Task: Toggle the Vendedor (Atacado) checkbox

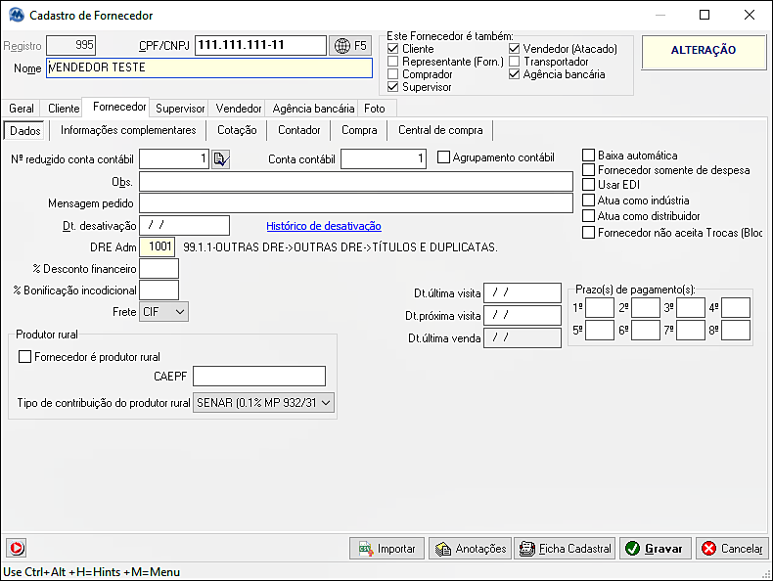Action: point(514,49)
